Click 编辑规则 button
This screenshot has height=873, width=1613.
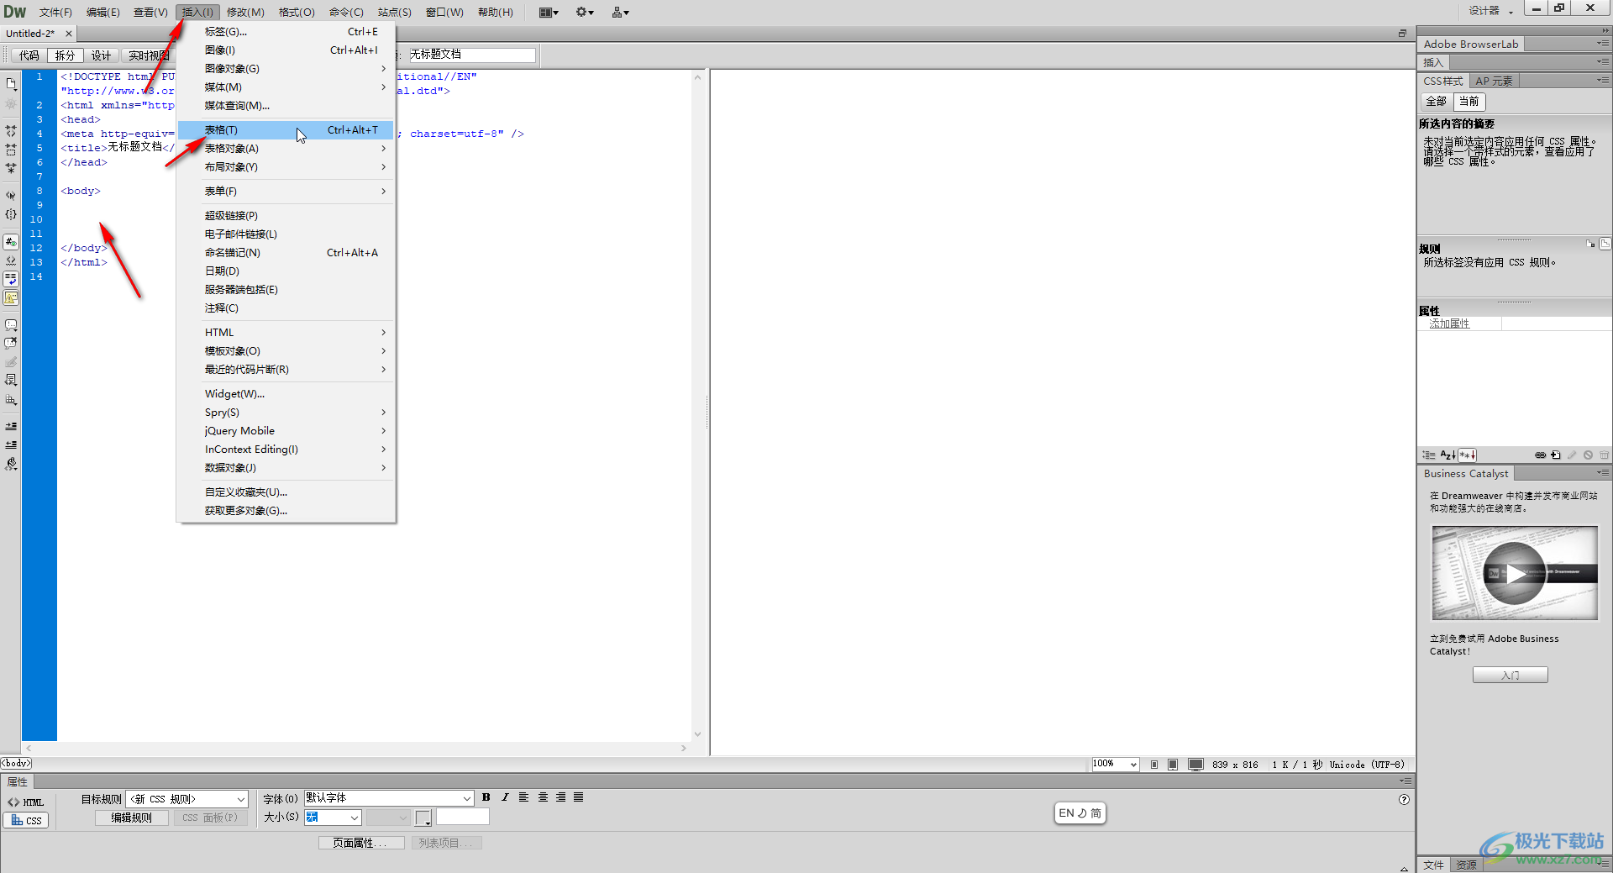pyautogui.click(x=132, y=818)
